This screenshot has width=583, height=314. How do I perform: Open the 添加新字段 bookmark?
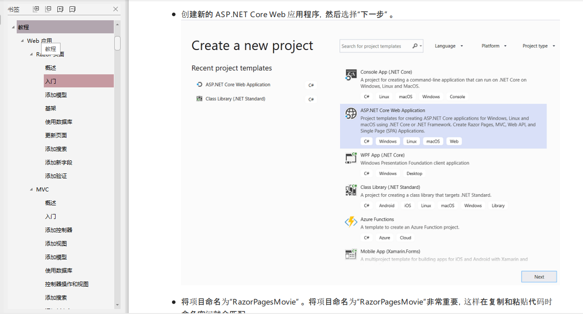59,162
